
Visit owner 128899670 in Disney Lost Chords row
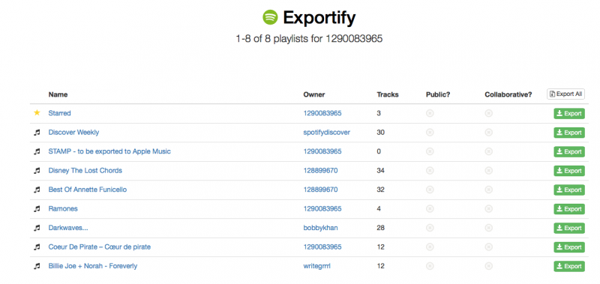coord(321,171)
